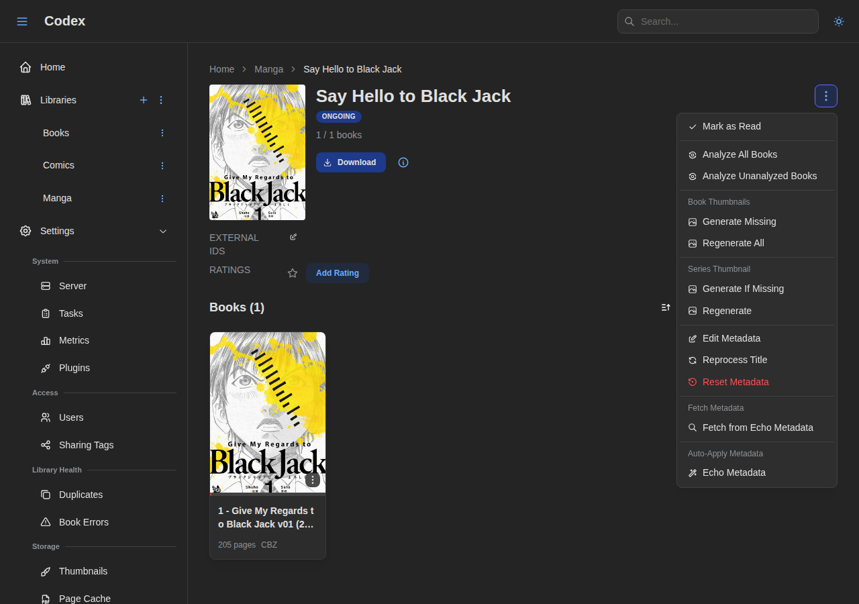Click the Download button
859x604 pixels.
click(350, 162)
